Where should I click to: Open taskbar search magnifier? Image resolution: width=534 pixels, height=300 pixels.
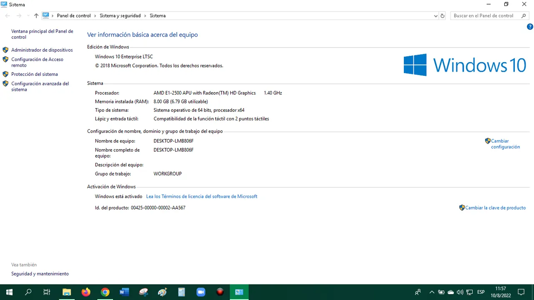point(28,292)
